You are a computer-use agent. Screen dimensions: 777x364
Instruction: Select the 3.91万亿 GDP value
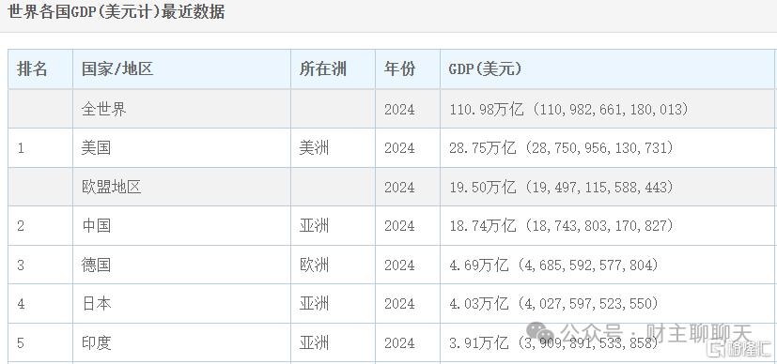[554, 342]
